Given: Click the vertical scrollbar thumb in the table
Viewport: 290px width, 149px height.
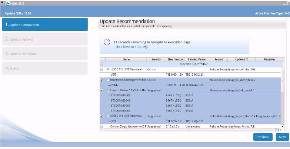Looking at the screenshot, I should [x=282, y=81].
